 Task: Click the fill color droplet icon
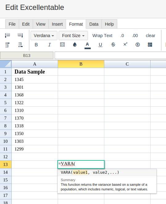pyautogui.click(x=75, y=45)
